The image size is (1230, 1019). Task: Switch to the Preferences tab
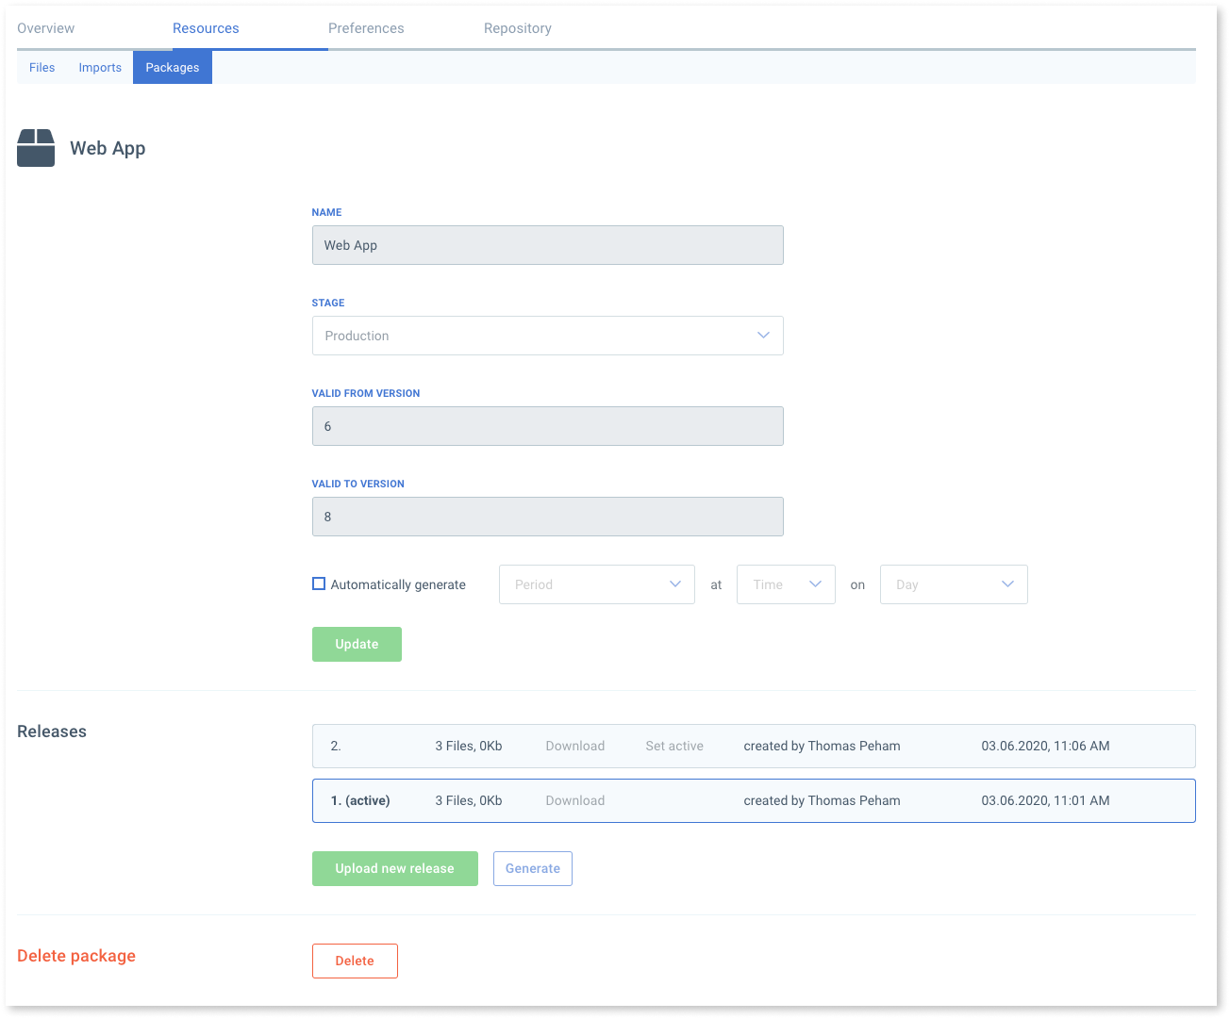pyautogui.click(x=366, y=28)
